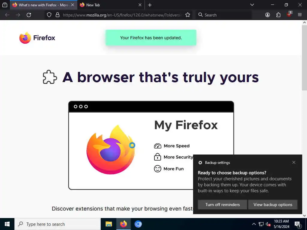Click the "My Firefox" heading text
Viewport: 307px width, 230px height.
(186, 125)
